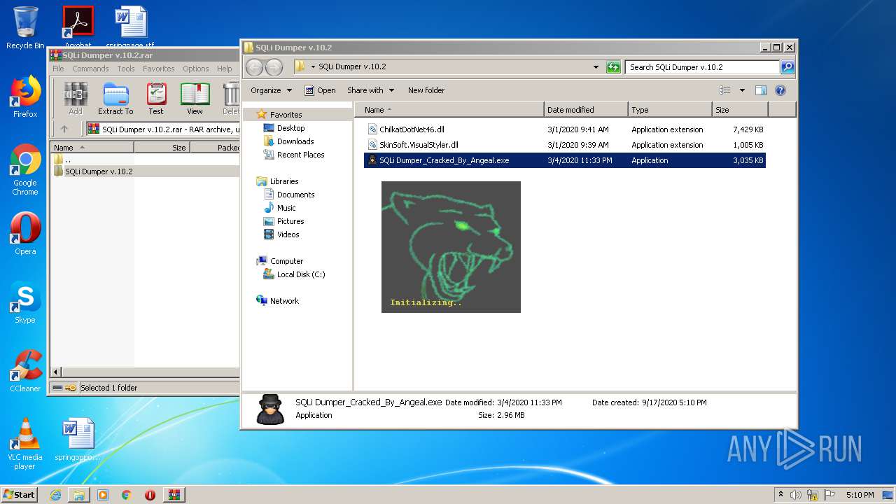Open the Tools menu in WinRAR
Viewport: 896px width, 504px height.
[x=126, y=69]
